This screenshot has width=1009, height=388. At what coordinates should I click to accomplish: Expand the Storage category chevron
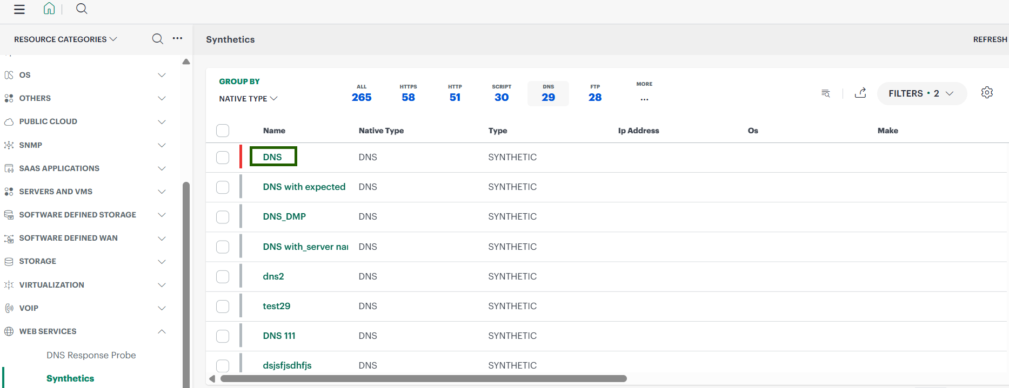[x=162, y=262]
